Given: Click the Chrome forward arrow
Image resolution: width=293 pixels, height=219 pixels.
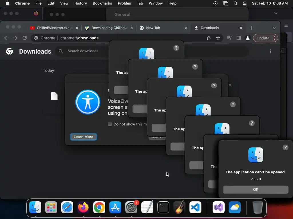Looking at the screenshot, I should pos(15,38).
